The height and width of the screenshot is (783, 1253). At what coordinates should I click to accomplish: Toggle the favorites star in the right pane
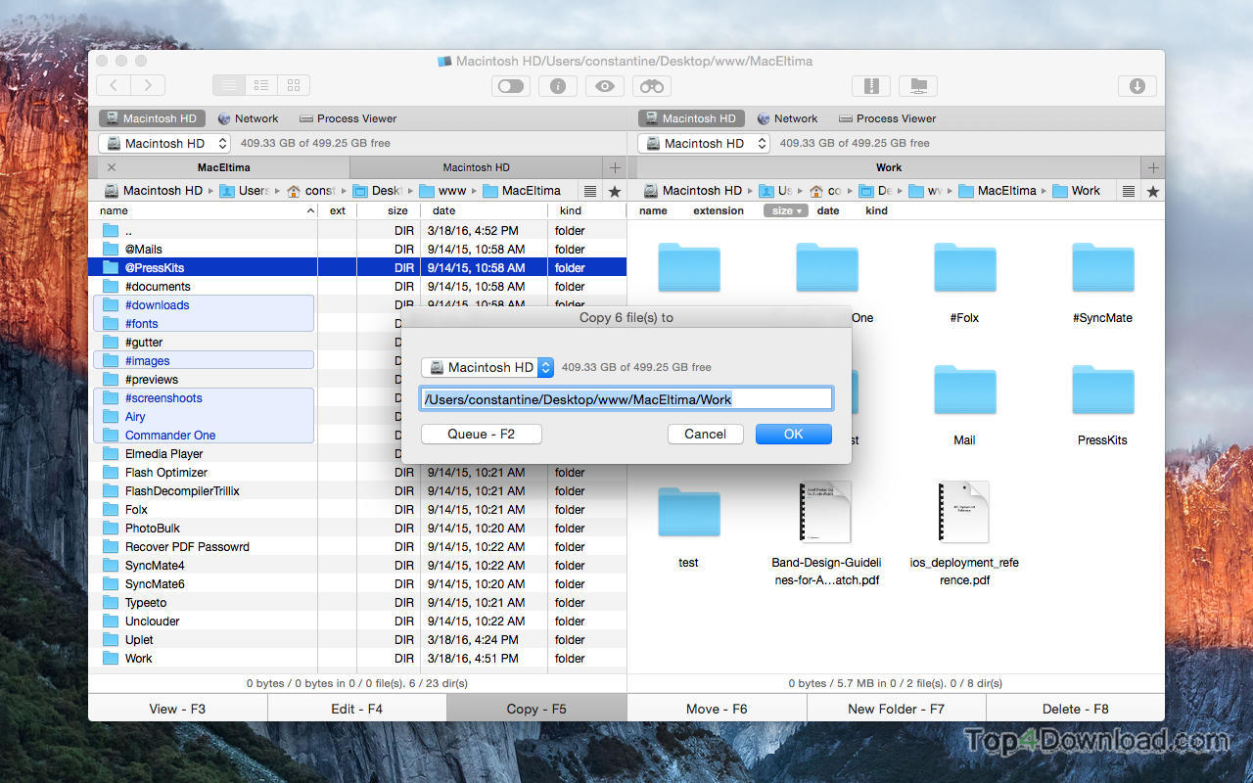(x=1153, y=191)
